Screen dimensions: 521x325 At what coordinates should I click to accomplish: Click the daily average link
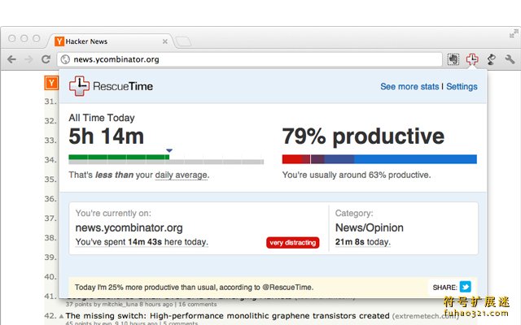tap(182, 175)
